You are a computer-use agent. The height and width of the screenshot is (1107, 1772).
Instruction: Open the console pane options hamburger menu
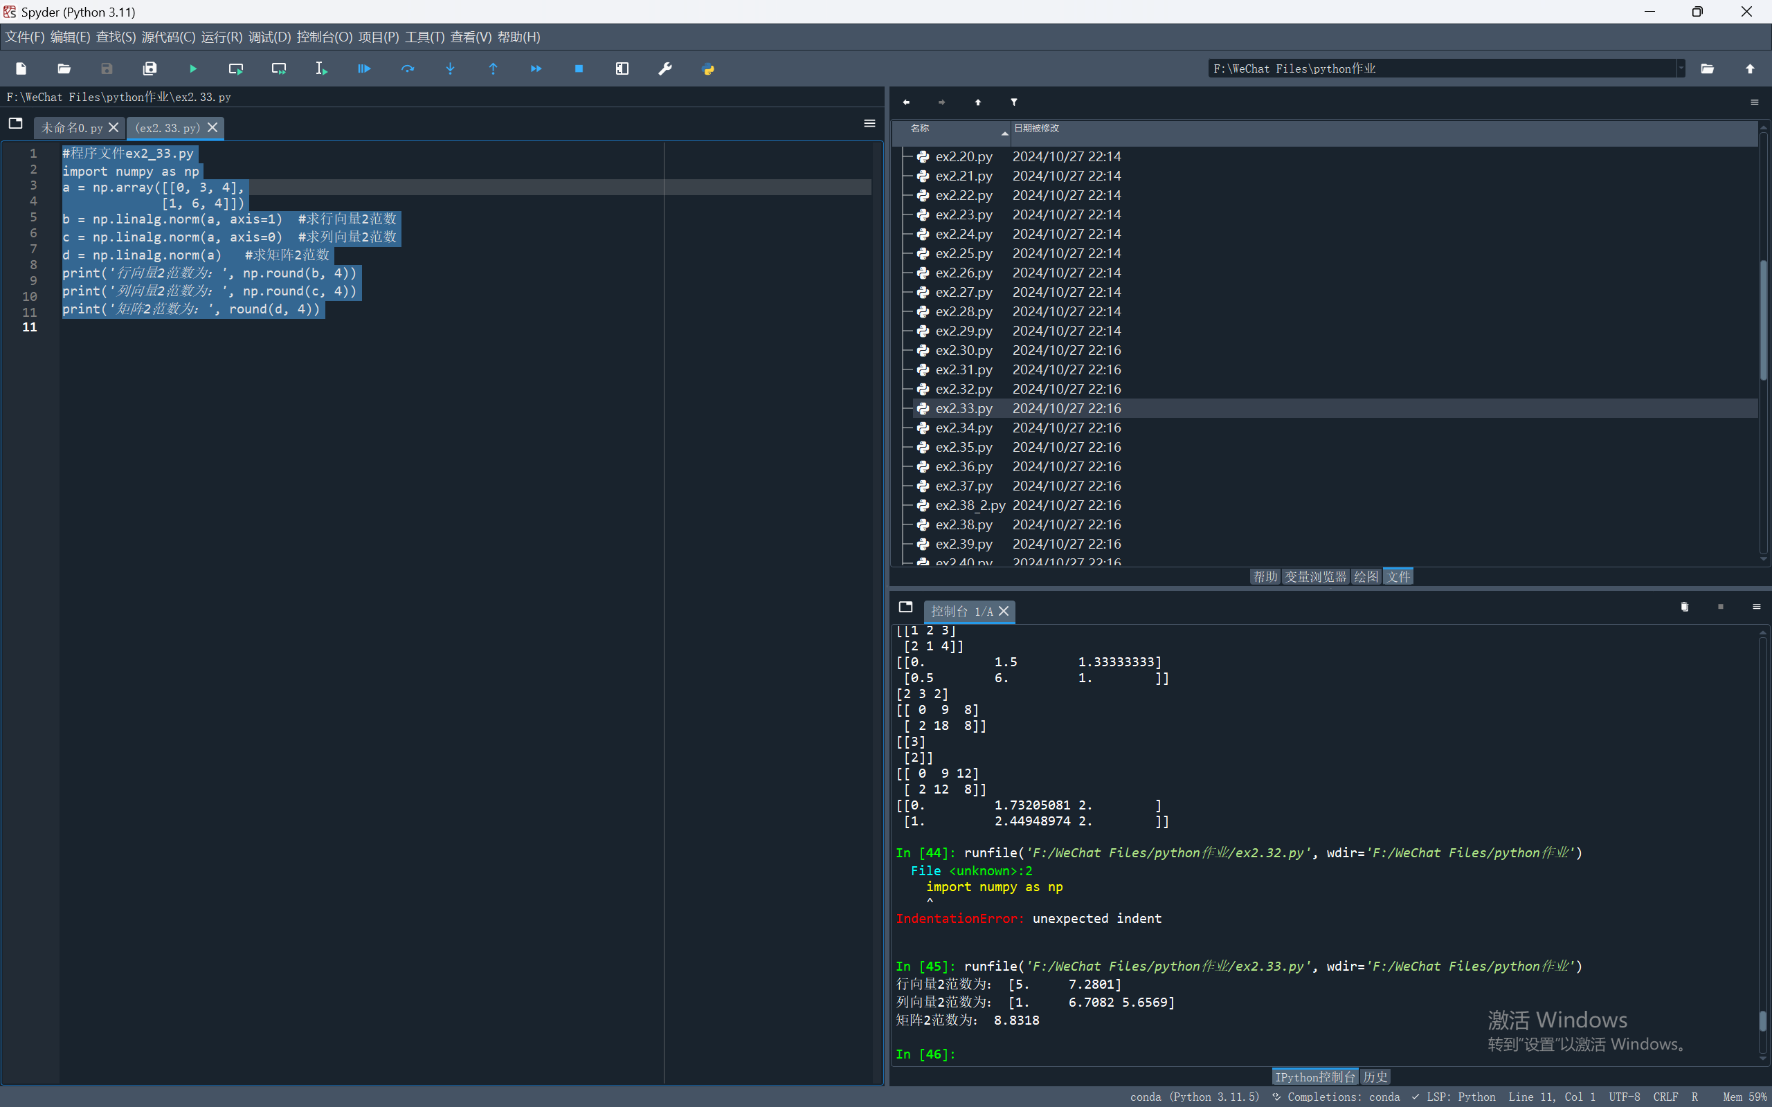(1756, 607)
